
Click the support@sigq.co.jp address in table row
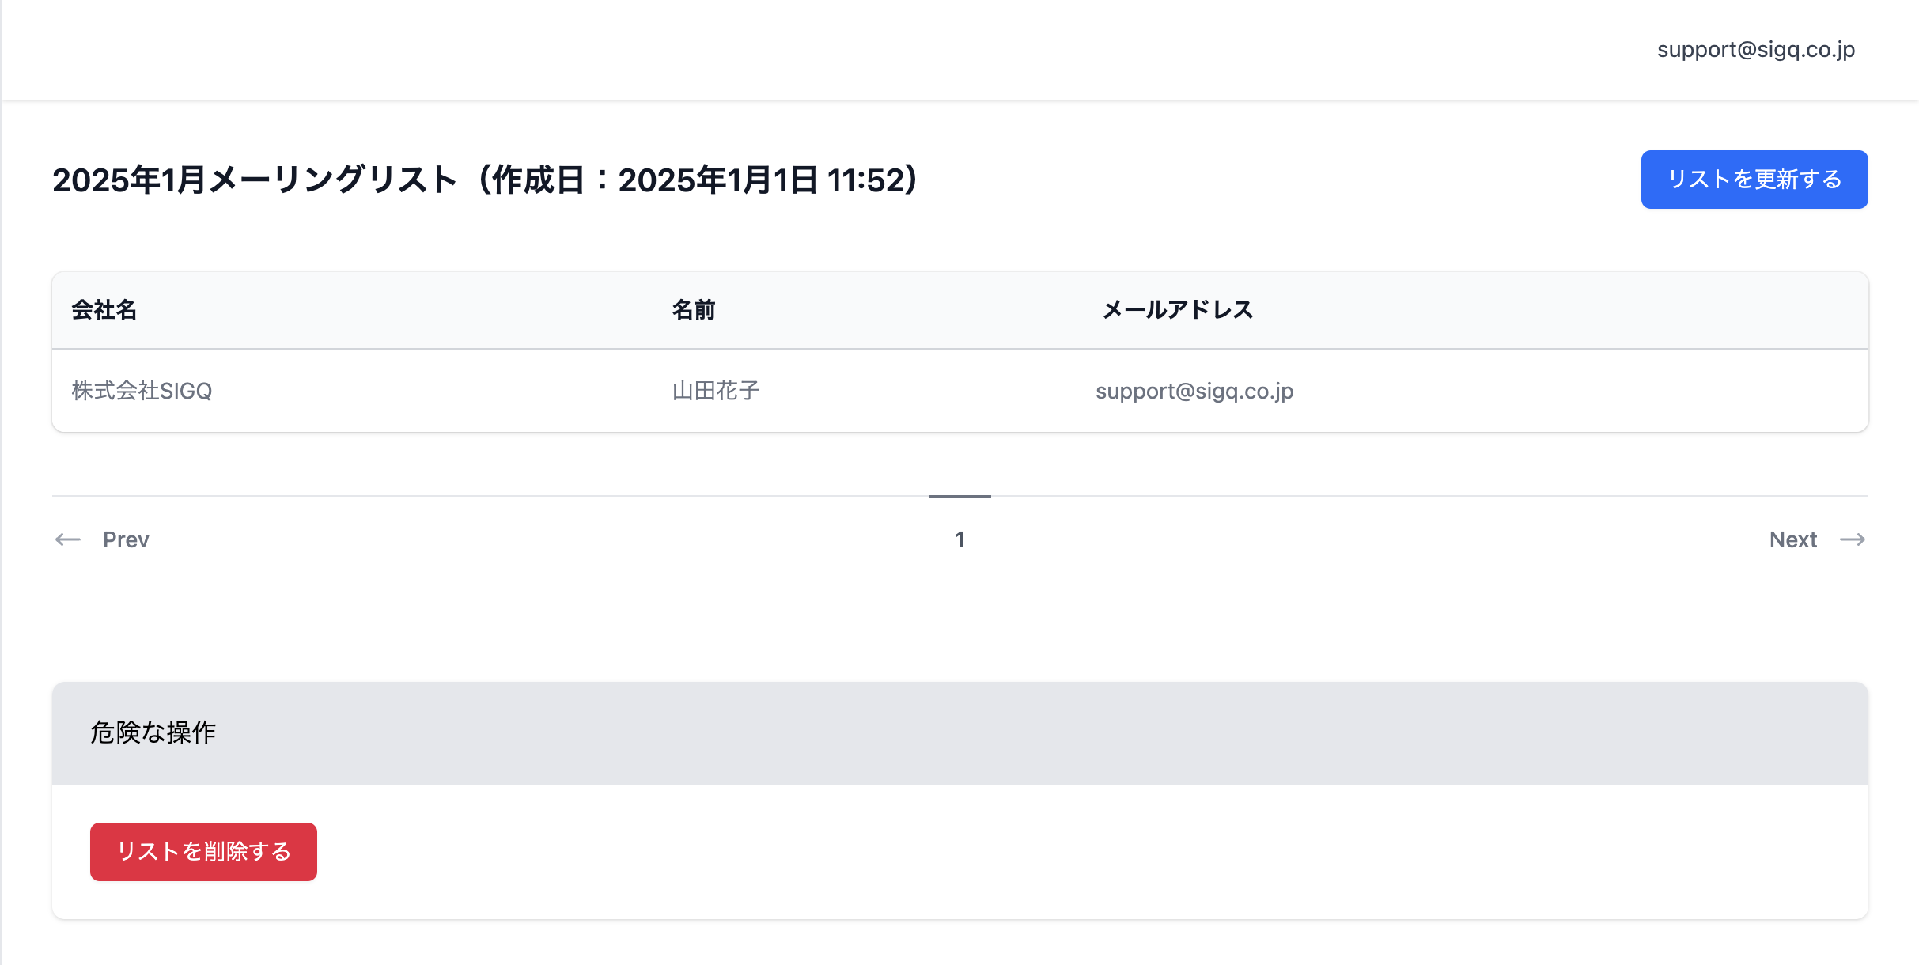tap(1194, 391)
